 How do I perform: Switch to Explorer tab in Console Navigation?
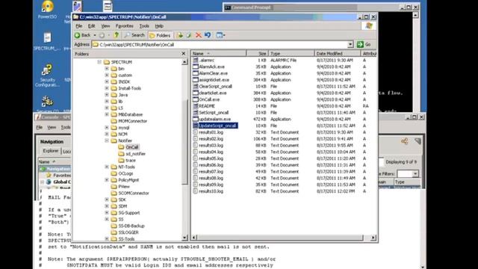[x=51, y=151]
